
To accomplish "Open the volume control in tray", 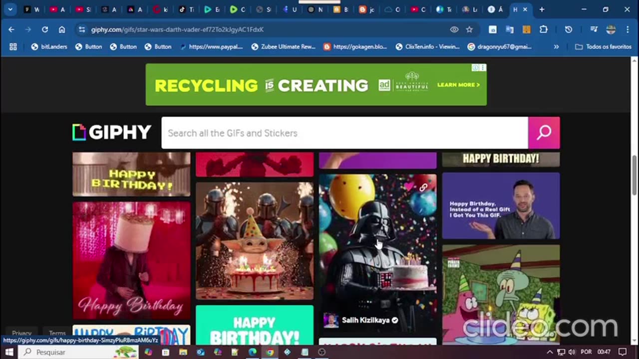I will pyautogui.click(x=572, y=352).
